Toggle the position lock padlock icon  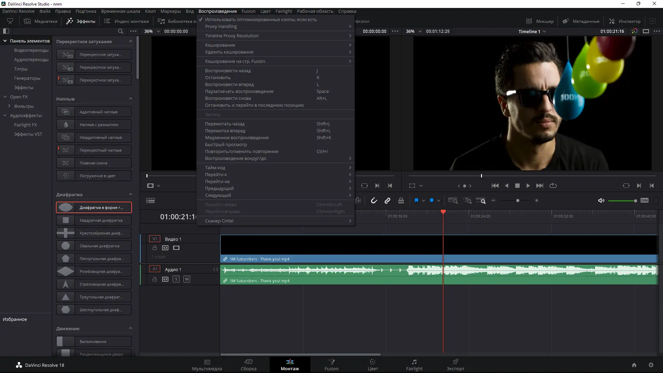click(401, 201)
